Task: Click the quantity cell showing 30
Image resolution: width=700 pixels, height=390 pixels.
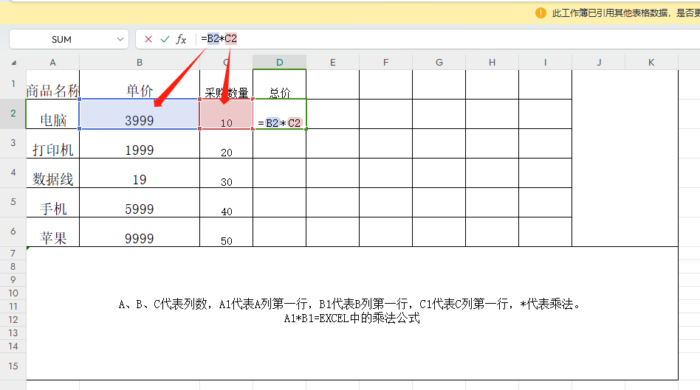Action: [227, 173]
